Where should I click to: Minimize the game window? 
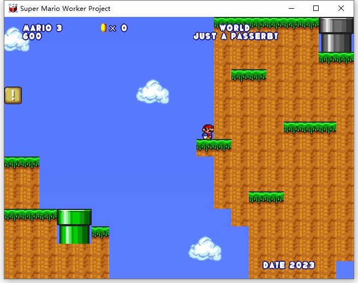click(x=291, y=8)
